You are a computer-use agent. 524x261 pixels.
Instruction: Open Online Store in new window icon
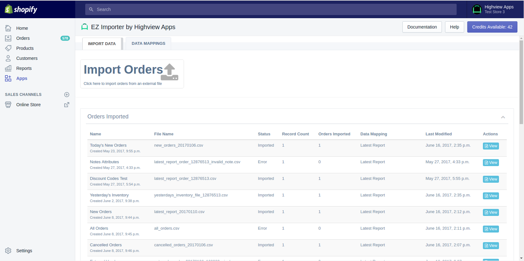[67, 104]
